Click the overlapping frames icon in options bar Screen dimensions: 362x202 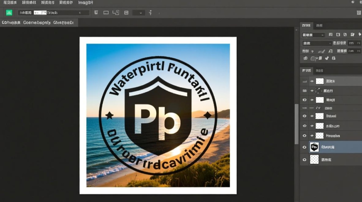click(x=116, y=13)
